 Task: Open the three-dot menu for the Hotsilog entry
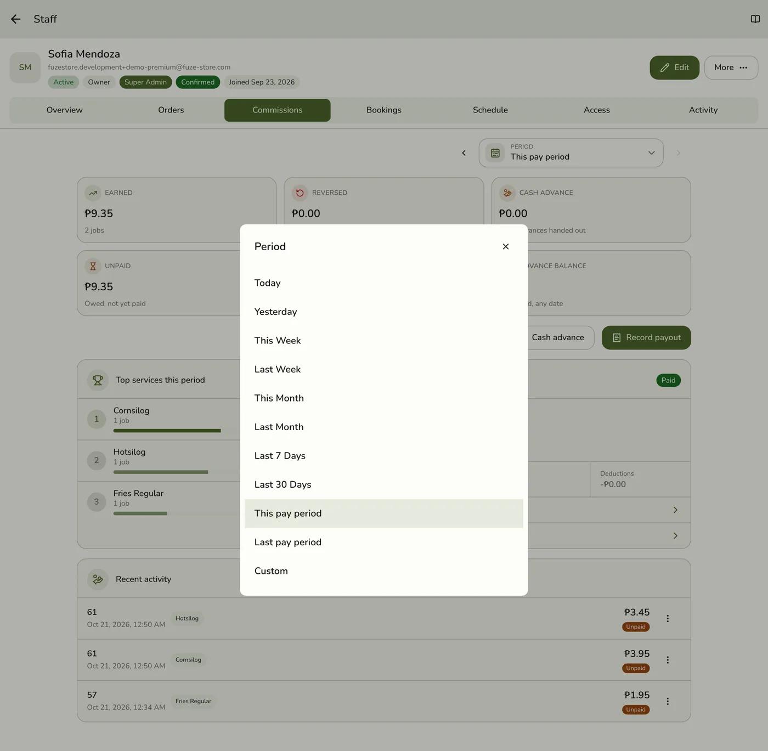(668, 619)
